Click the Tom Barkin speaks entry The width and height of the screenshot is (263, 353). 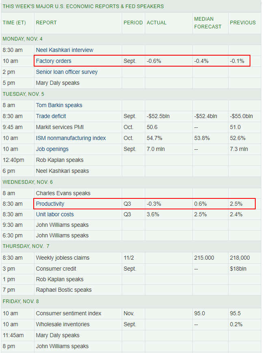pyautogui.click(x=59, y=105)
